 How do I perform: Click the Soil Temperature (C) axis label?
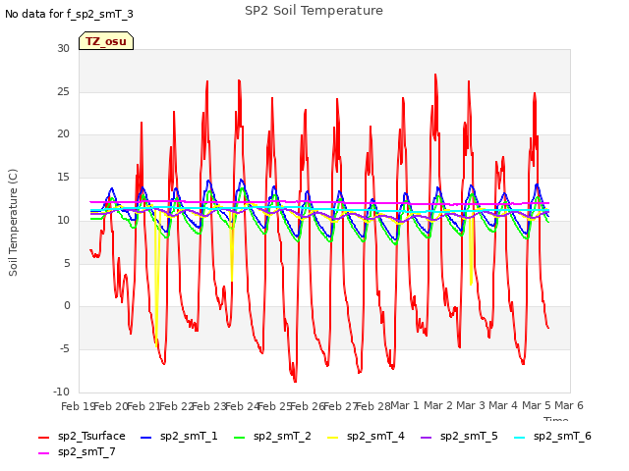[13, 223]
